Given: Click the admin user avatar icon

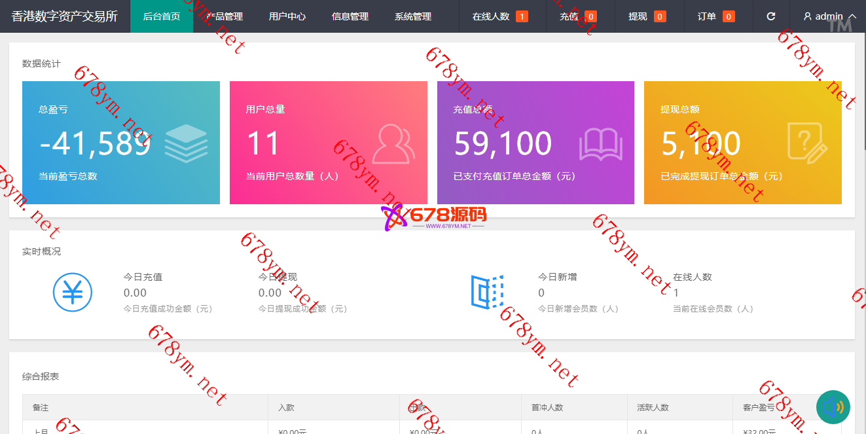Looking at the screenshot, I should (808, 16).
